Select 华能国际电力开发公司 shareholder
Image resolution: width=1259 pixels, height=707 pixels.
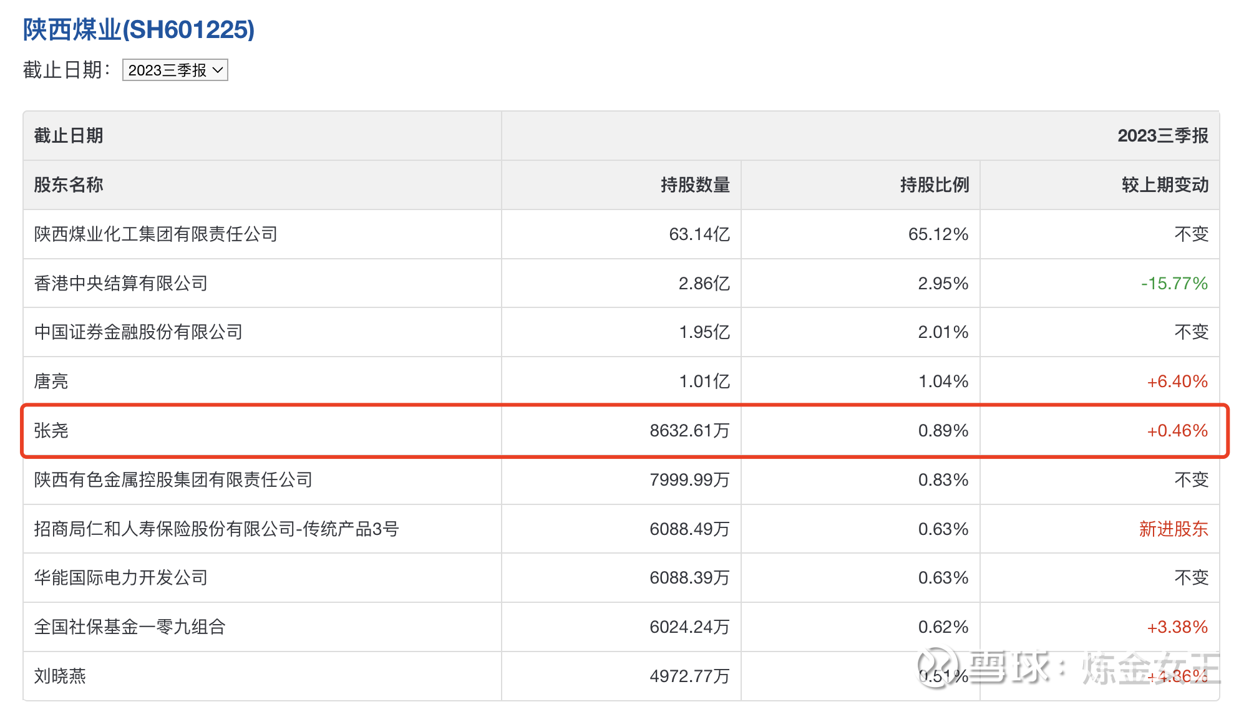tap(120, 578)
